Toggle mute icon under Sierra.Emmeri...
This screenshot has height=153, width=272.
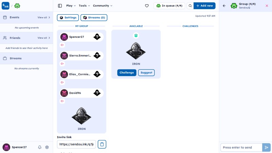pos(62,64)
